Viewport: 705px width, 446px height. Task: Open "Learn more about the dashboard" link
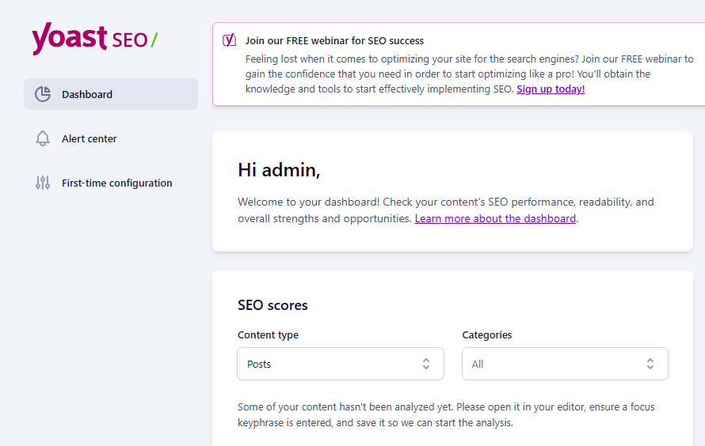point(495,218)
